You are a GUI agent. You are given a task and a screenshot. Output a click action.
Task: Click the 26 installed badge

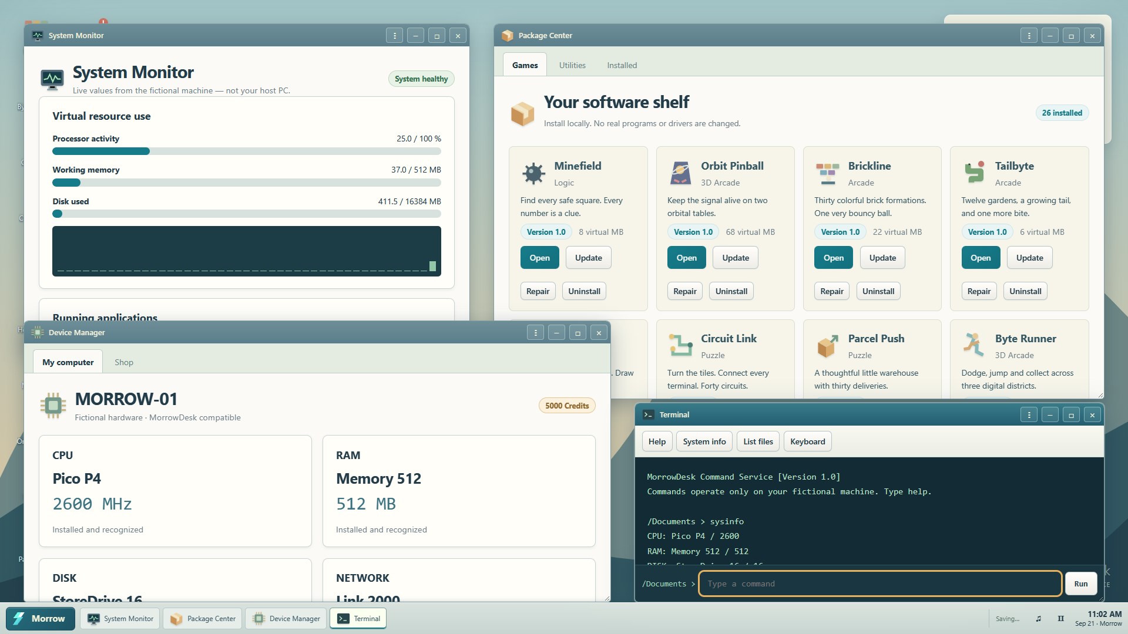[1062, 113]
